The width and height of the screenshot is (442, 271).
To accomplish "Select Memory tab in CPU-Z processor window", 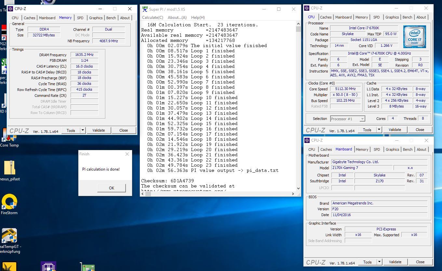I will tap(362, 17).
